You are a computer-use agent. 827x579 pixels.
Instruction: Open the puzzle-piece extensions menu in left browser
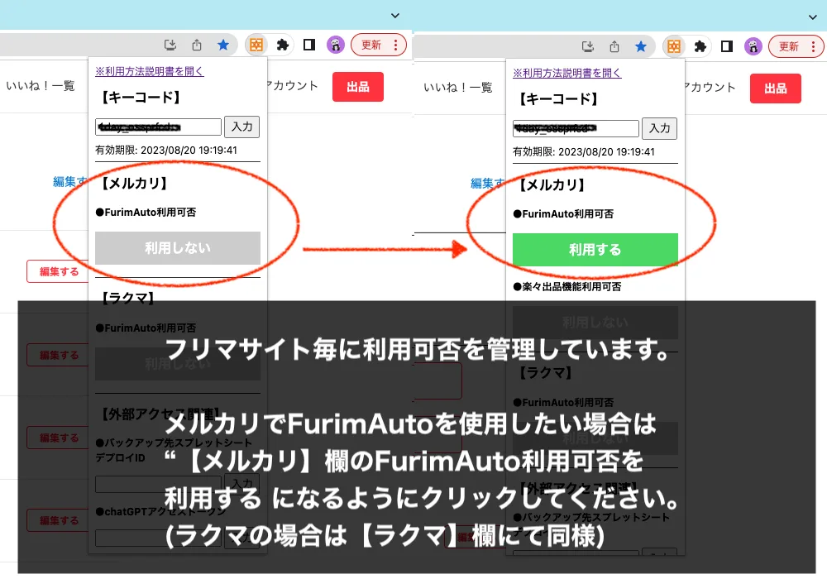coord(283,45)
